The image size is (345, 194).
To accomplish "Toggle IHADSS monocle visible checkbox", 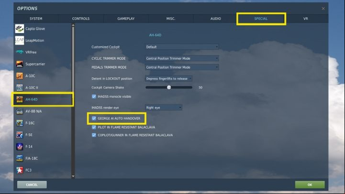I will tap(94, 97).
